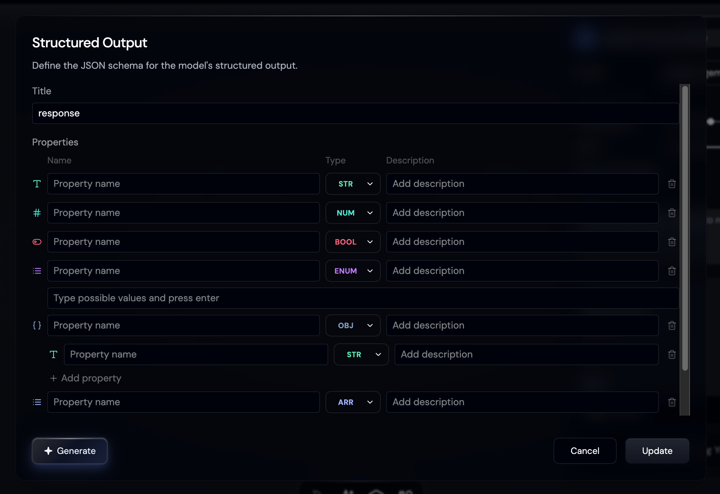This screenshot has width=720, height=494.
Task: Focus the OBJ row property name field
Action: (183, 325)
